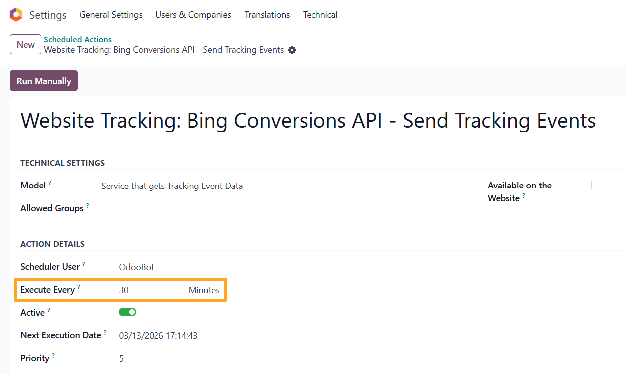Toggle the Active switch off
This screenshot has width=625, height=374.
tap(127, 312)
